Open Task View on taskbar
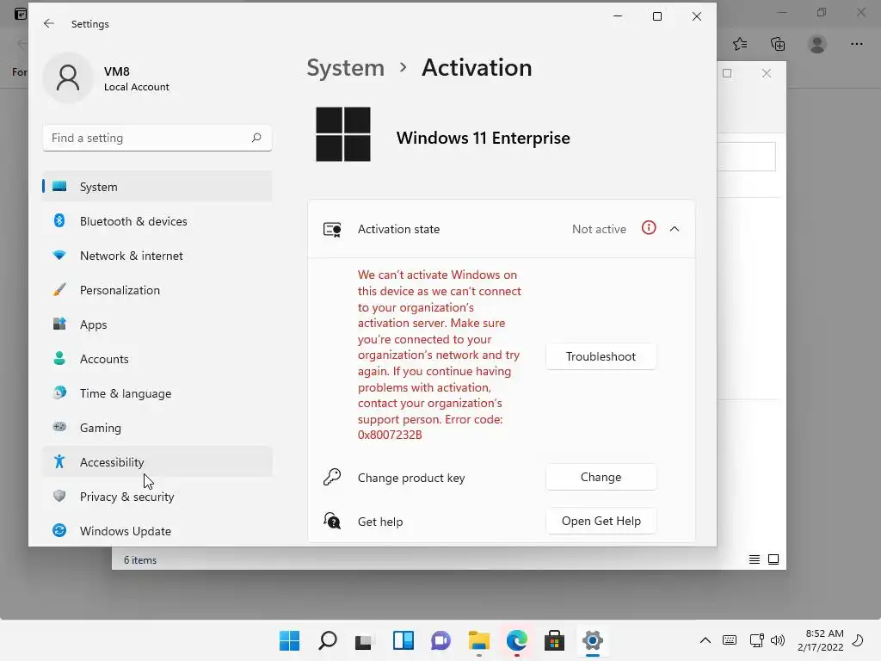The image size is (881, 661). tap(365, 640)
